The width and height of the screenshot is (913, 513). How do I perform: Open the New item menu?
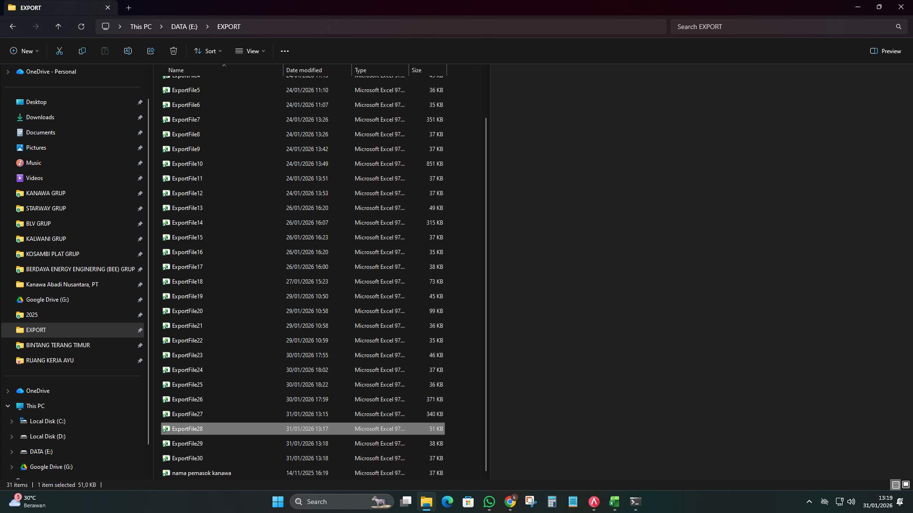tap(23, 51)
